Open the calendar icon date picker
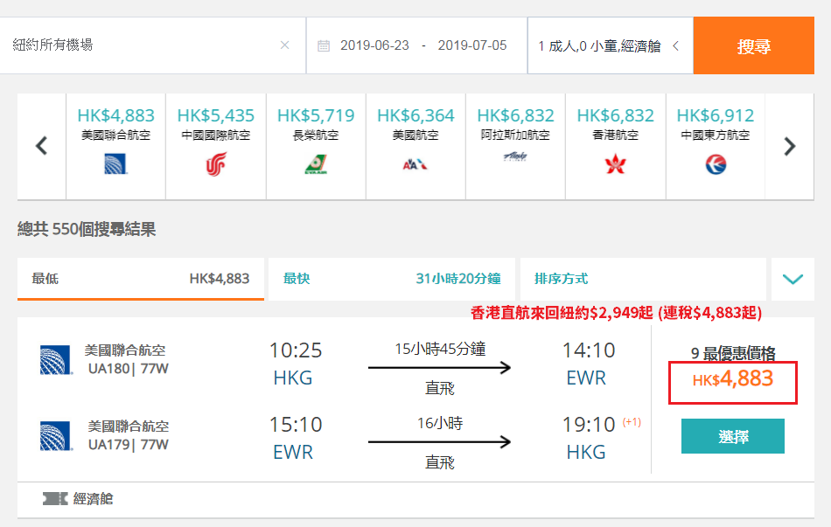This screenshot has width=831, height=527. click(324, 45)
